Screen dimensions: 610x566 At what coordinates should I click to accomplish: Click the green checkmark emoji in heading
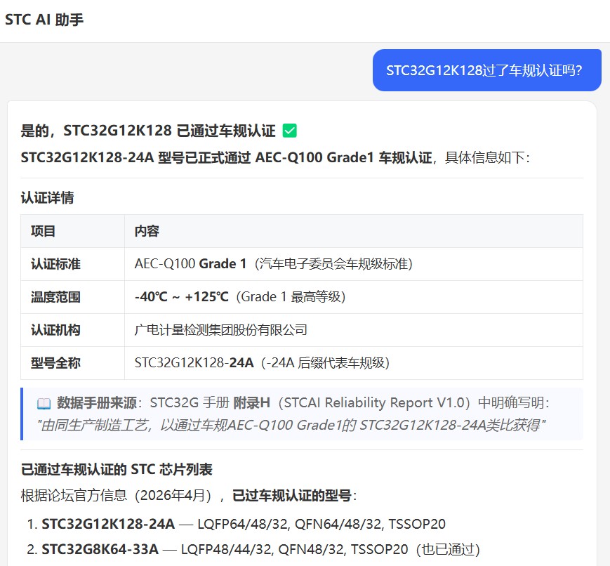[x=289, y=131]
